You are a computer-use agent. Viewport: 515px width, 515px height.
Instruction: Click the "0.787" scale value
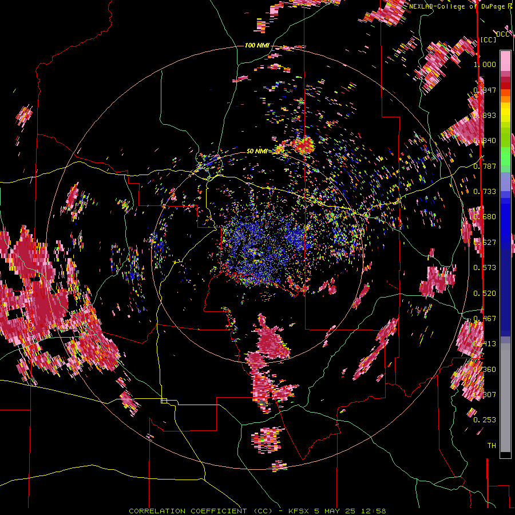tap(485, 166)
